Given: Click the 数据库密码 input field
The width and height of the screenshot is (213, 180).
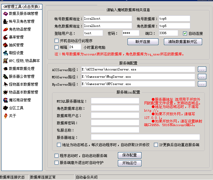Looking at the screenshot, I should point(115,123).
